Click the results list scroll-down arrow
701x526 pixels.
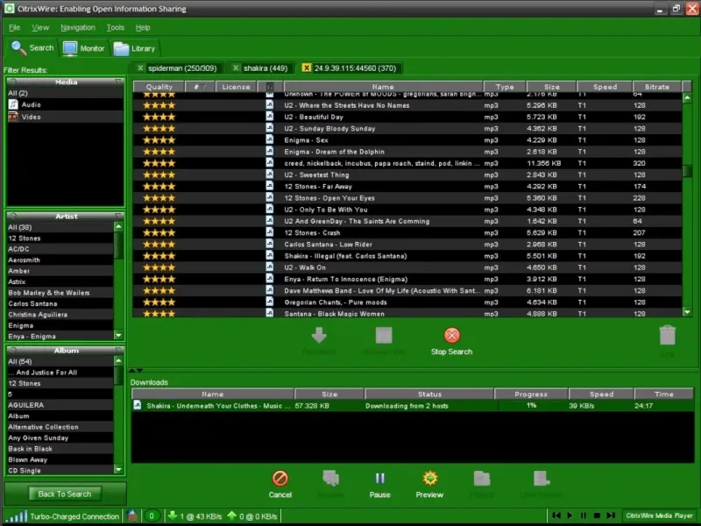pos(687,312)
